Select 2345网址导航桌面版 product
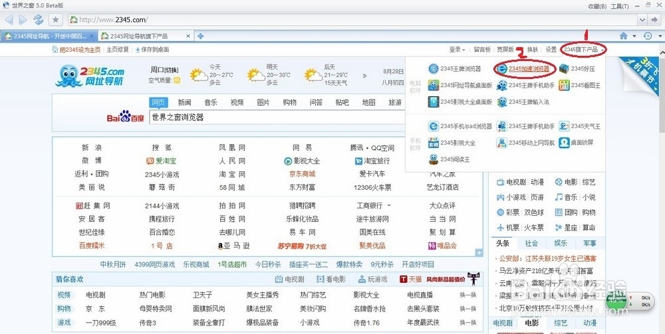 click(x=460, y=85)
